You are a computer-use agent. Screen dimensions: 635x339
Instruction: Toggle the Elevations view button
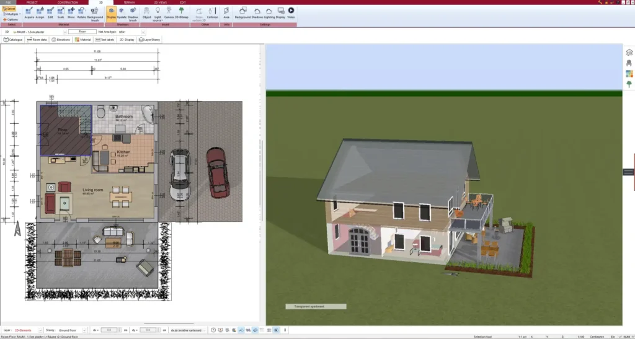(61, 39)
